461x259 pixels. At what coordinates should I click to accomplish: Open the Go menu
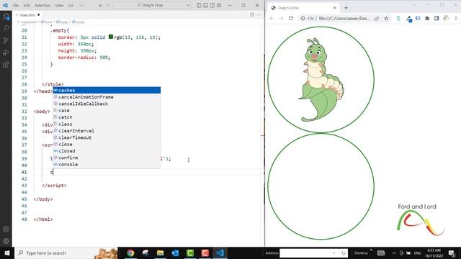click(x=71, y=5)
